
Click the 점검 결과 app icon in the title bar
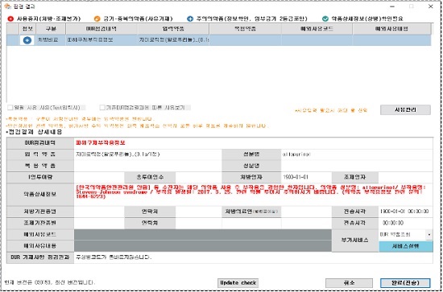click(x=7, y=6)
